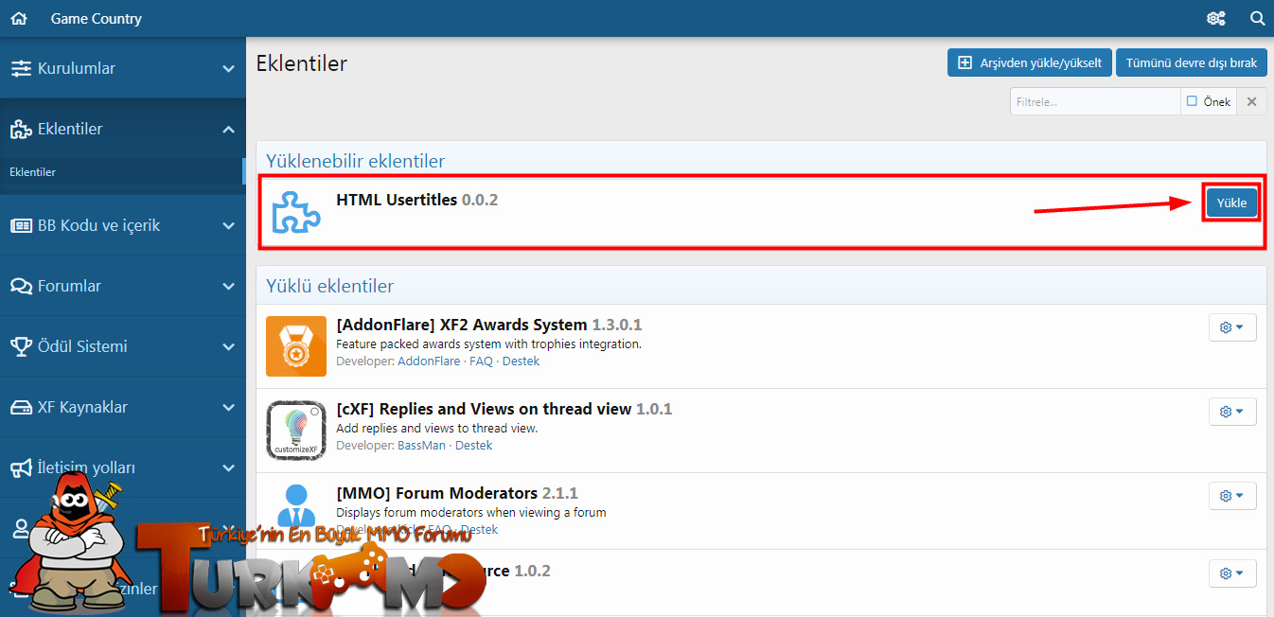Viewport: 1274px width, 617px height.
Task: Open the AddonFlare developer link
Action: (x=428, y=361)
